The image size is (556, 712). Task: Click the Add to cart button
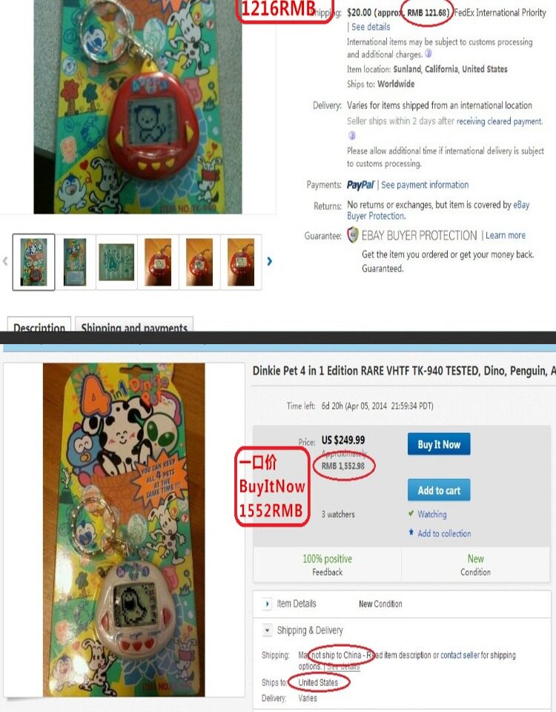[439, 490]
